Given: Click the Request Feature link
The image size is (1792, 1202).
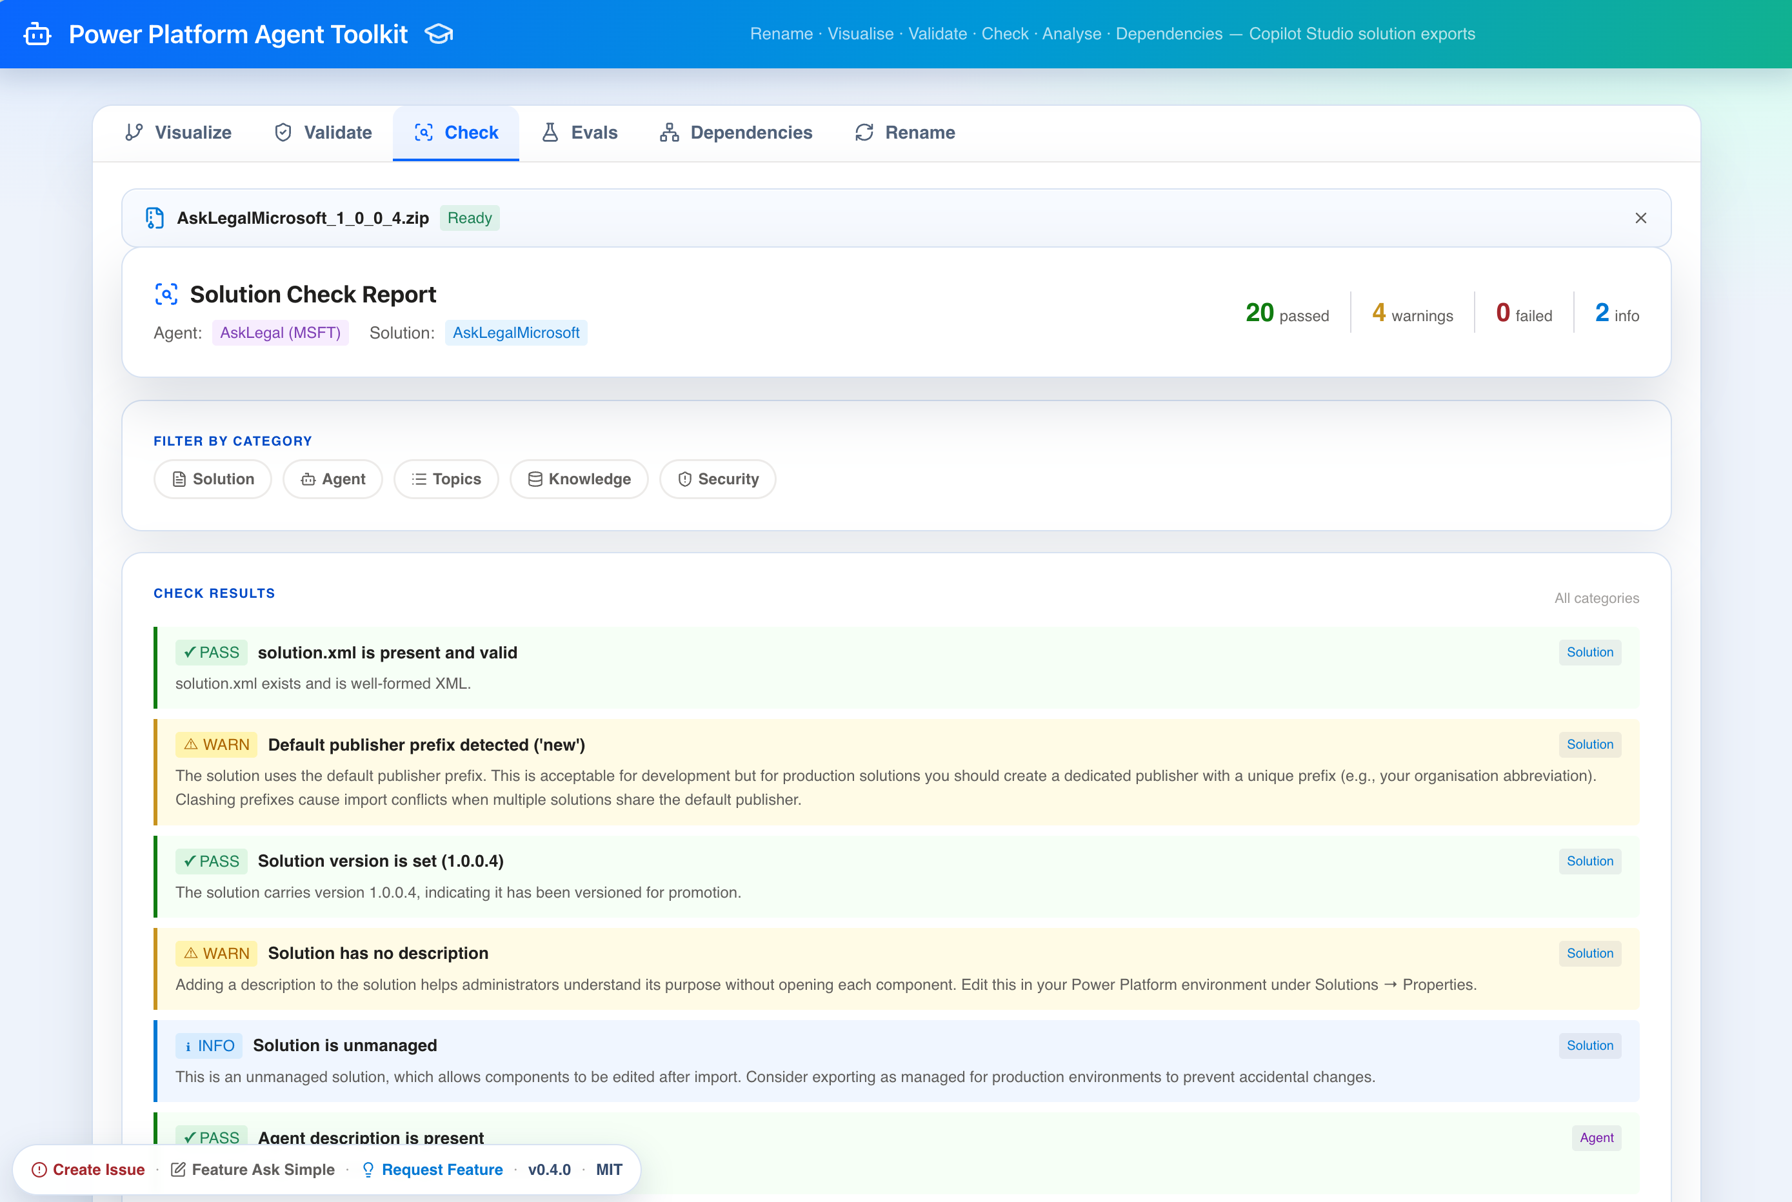Looking at the screenshot, I should click(442, 1170).
